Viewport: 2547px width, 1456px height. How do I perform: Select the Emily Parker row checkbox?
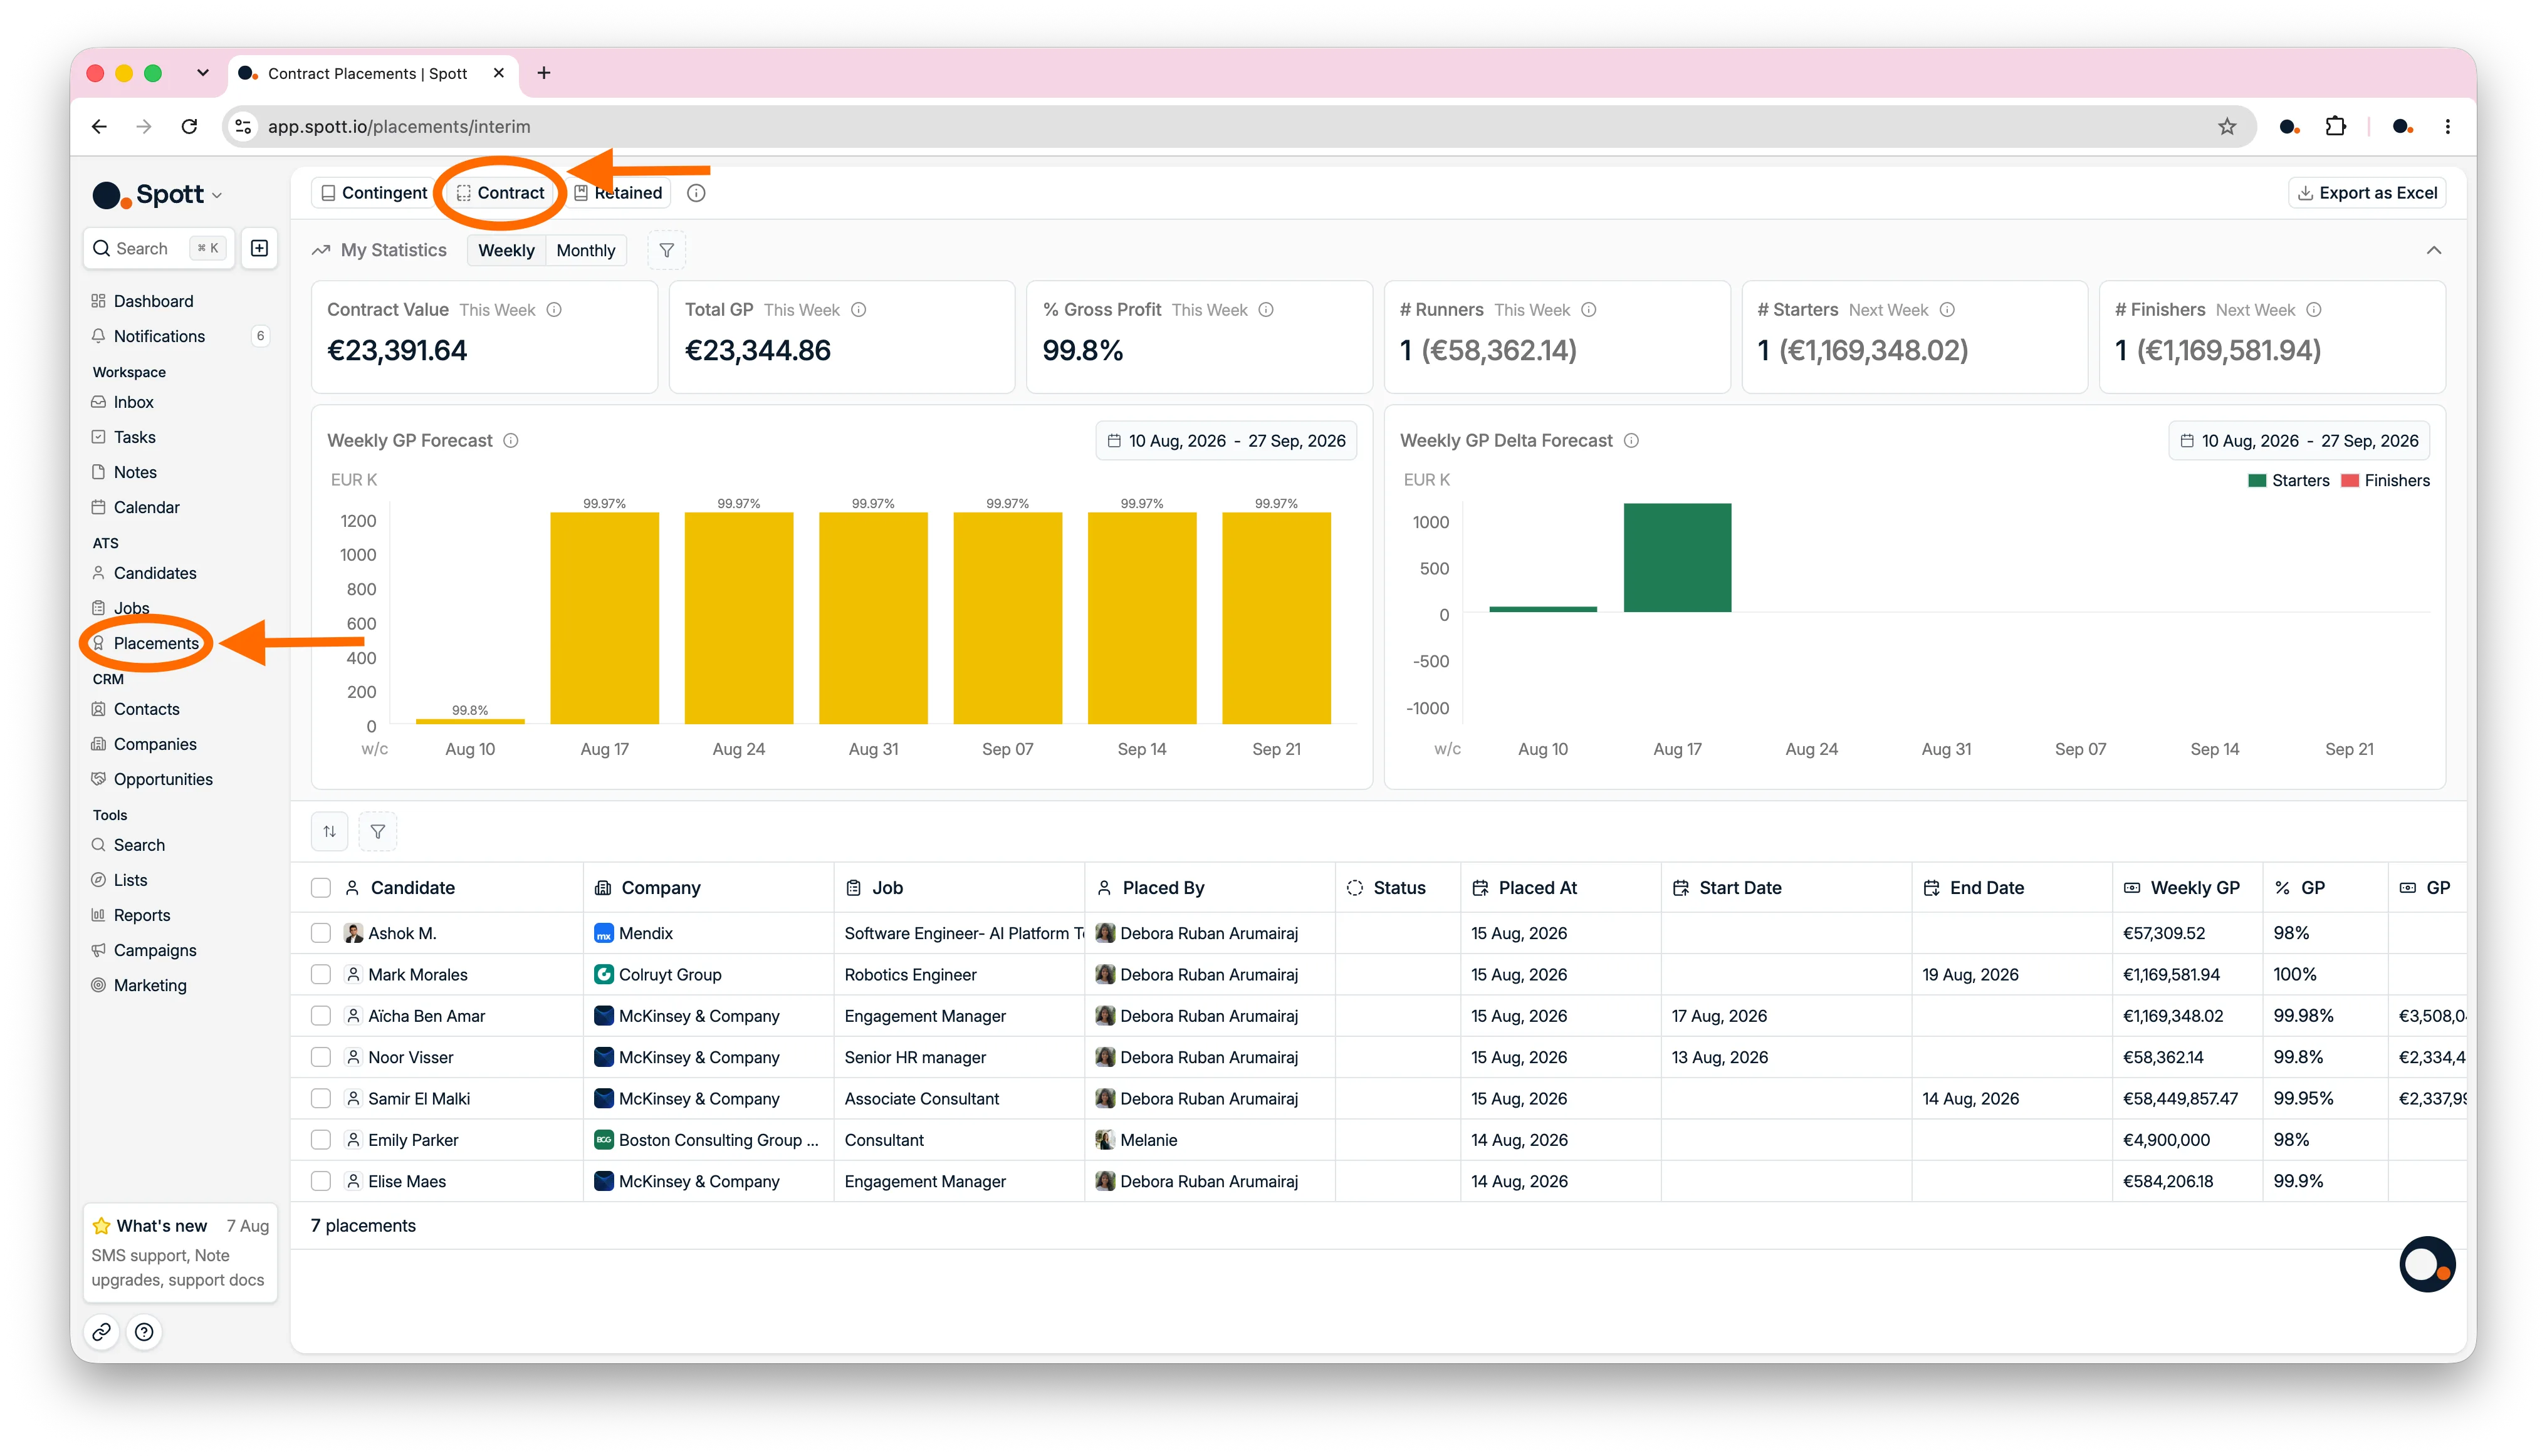[x=321, y=1140]
